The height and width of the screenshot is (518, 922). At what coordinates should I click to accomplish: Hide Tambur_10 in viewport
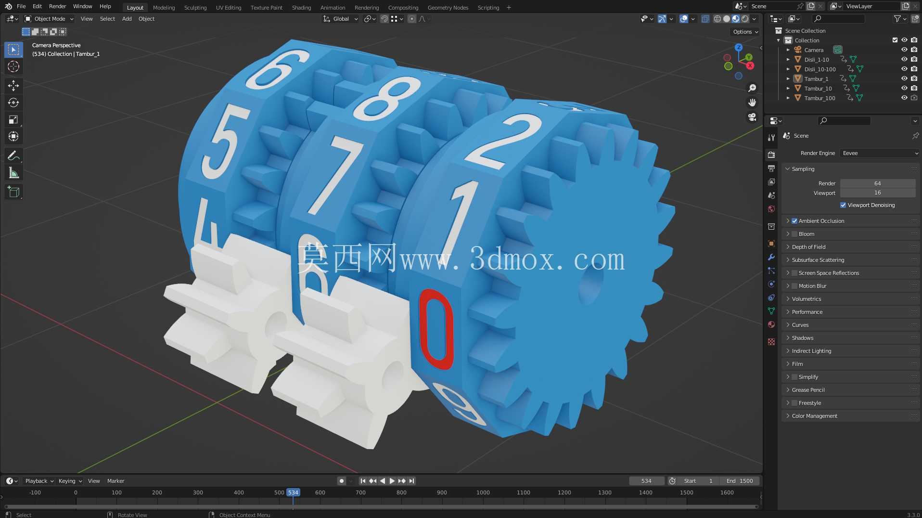[904, 88]
